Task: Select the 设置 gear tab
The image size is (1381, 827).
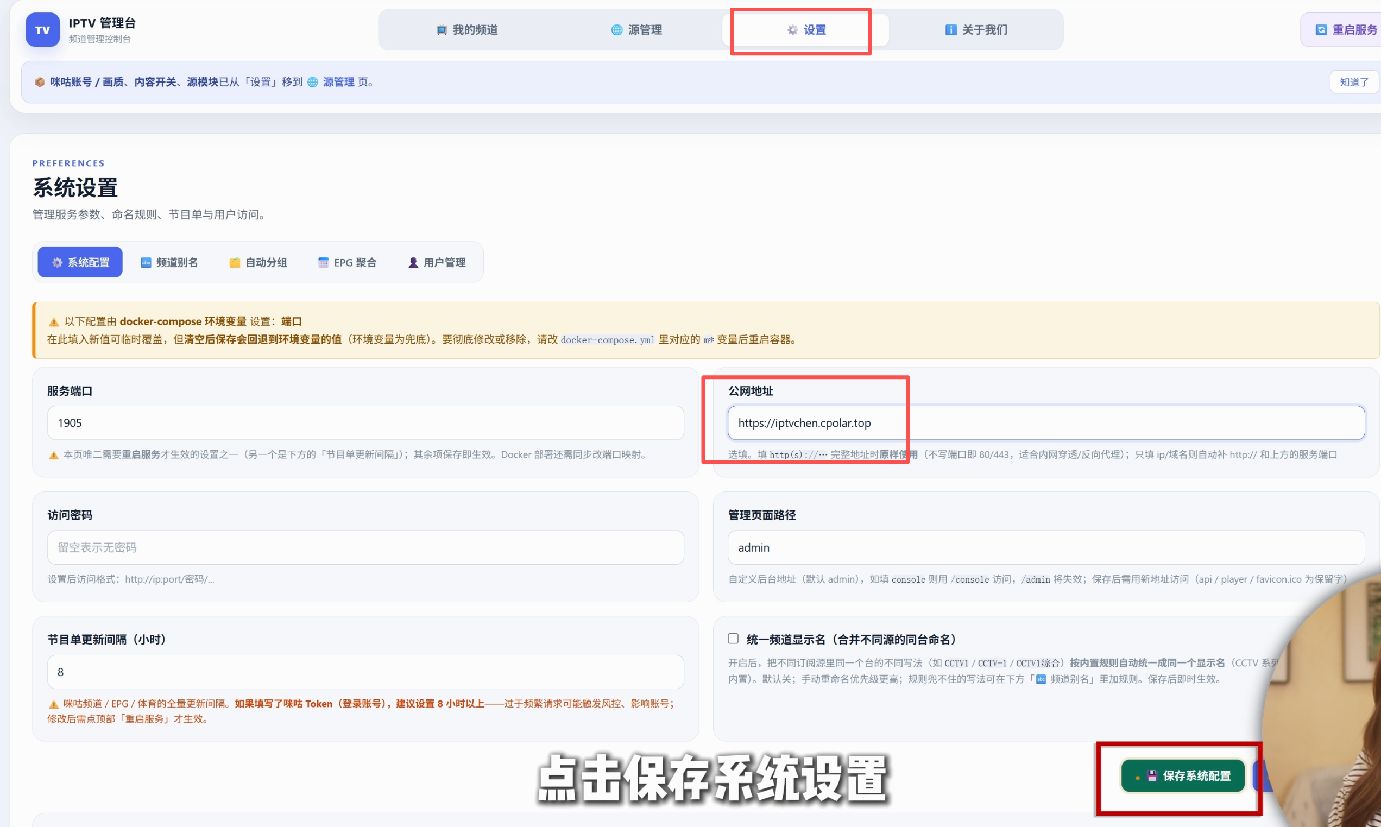Action: tap(806, 30)
